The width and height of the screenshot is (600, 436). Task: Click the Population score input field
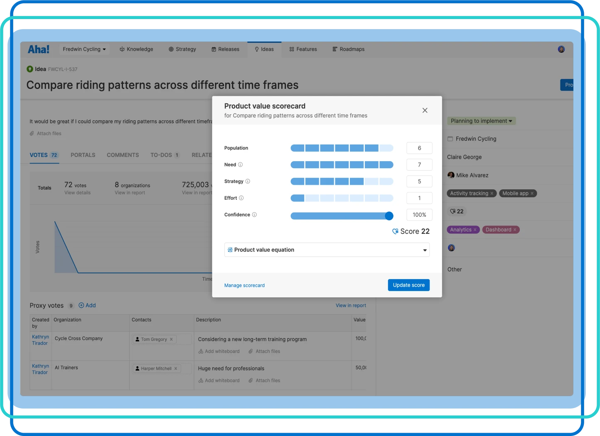(x=419, y=148)
